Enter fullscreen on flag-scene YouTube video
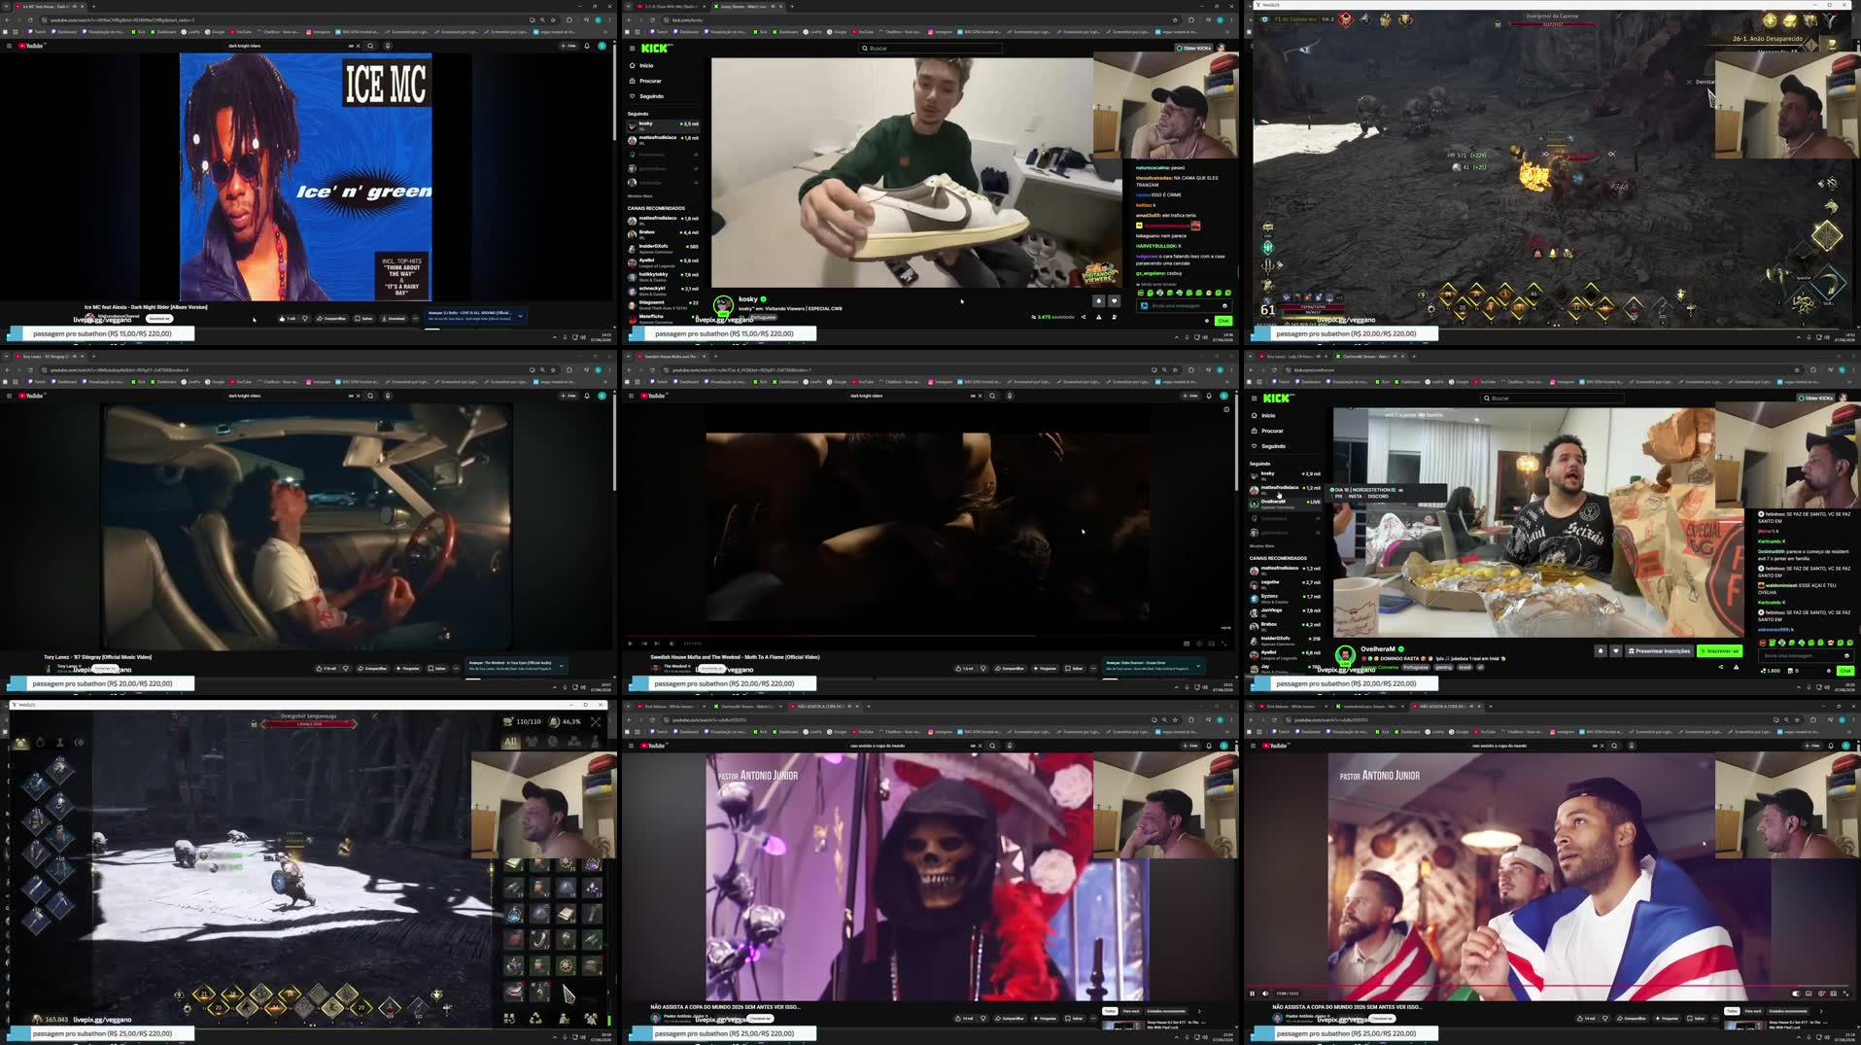Image resolution: width=1861 pixels, height=1045 pixels. pos(1846,993)
